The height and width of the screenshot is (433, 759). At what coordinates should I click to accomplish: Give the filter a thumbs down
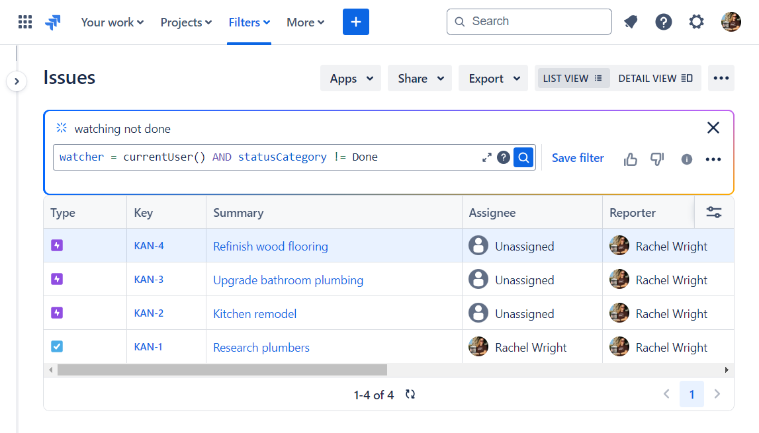[x=656, y=159]
